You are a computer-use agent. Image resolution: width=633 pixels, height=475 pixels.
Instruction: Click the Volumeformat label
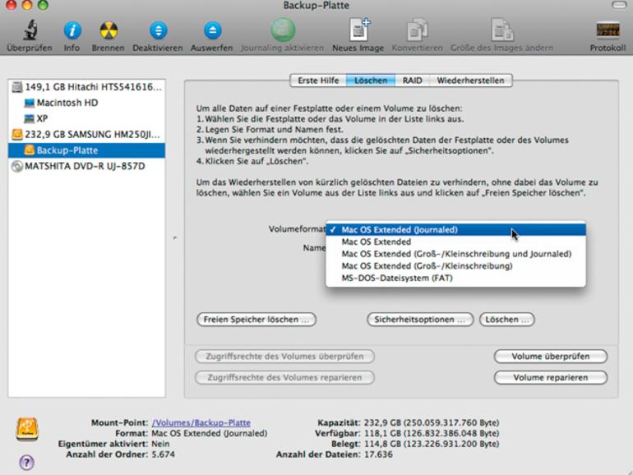pyautogui.click(x=297, y=229)
